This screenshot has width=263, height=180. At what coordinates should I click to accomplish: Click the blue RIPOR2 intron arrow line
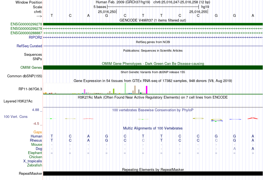coord(153,37)
